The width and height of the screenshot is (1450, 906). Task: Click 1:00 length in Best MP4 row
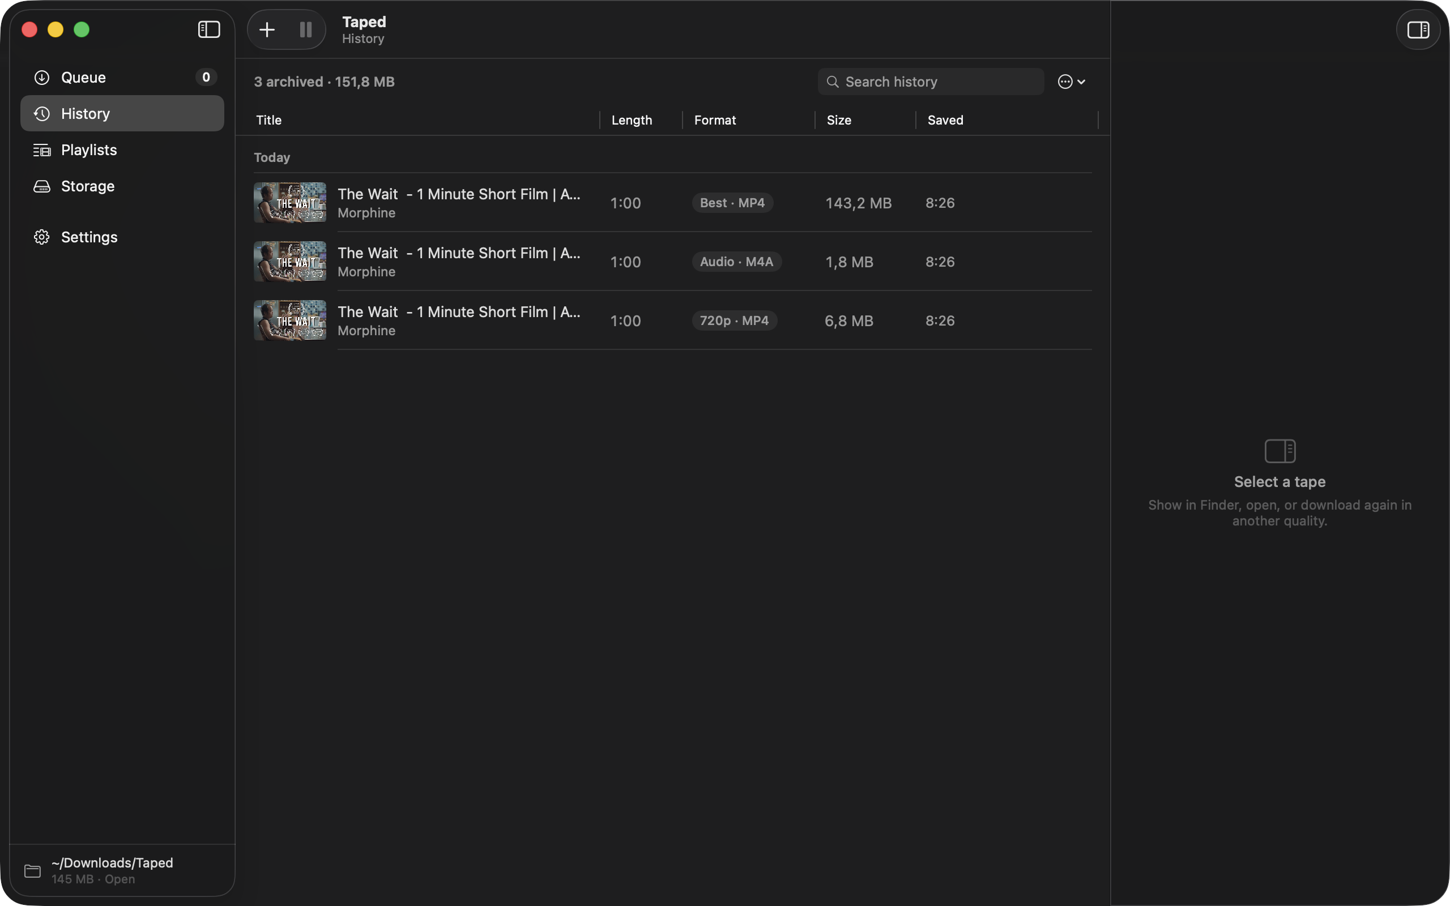click(625, 203)
